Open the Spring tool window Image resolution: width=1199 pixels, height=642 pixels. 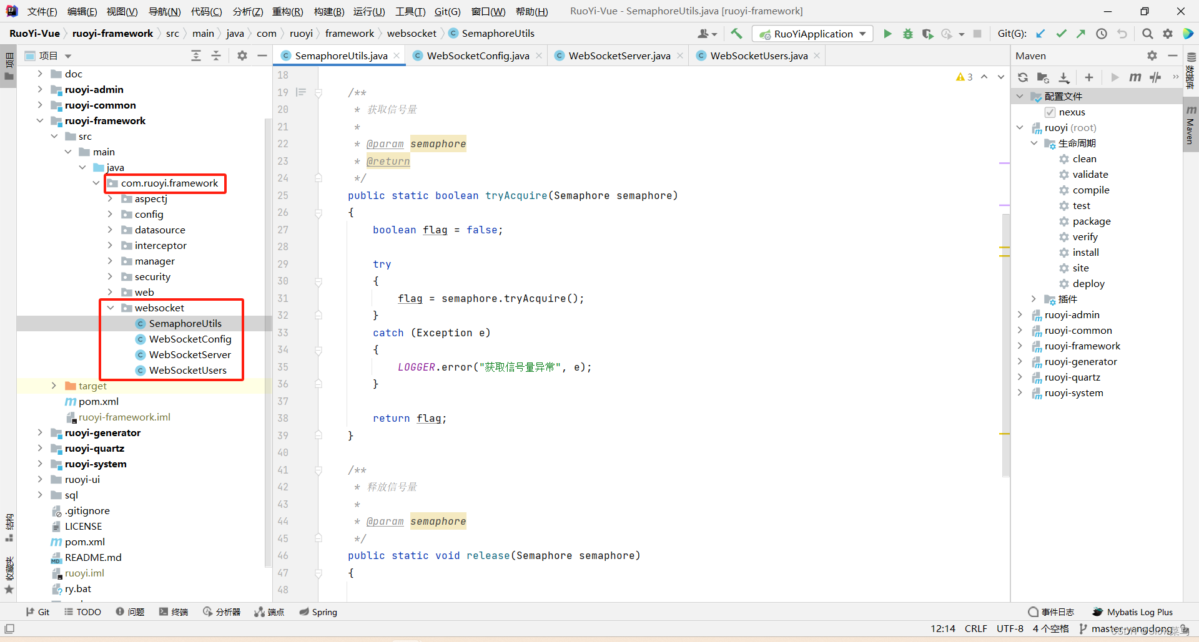(318, 612)
